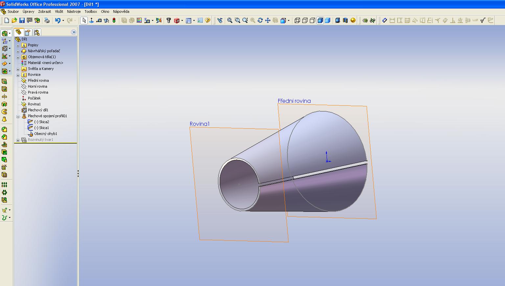Select Skica2 in the feature tree
The image size is (505, 286).
click(x=41, y=122)
